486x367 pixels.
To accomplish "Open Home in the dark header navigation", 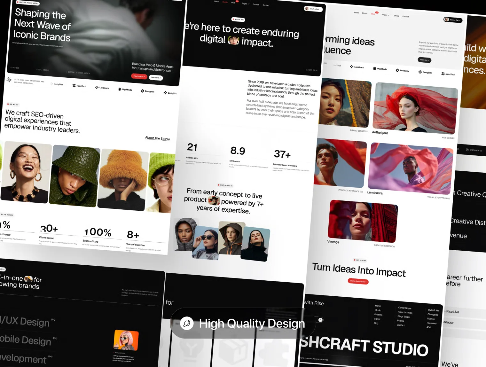I will coord(216,2).
